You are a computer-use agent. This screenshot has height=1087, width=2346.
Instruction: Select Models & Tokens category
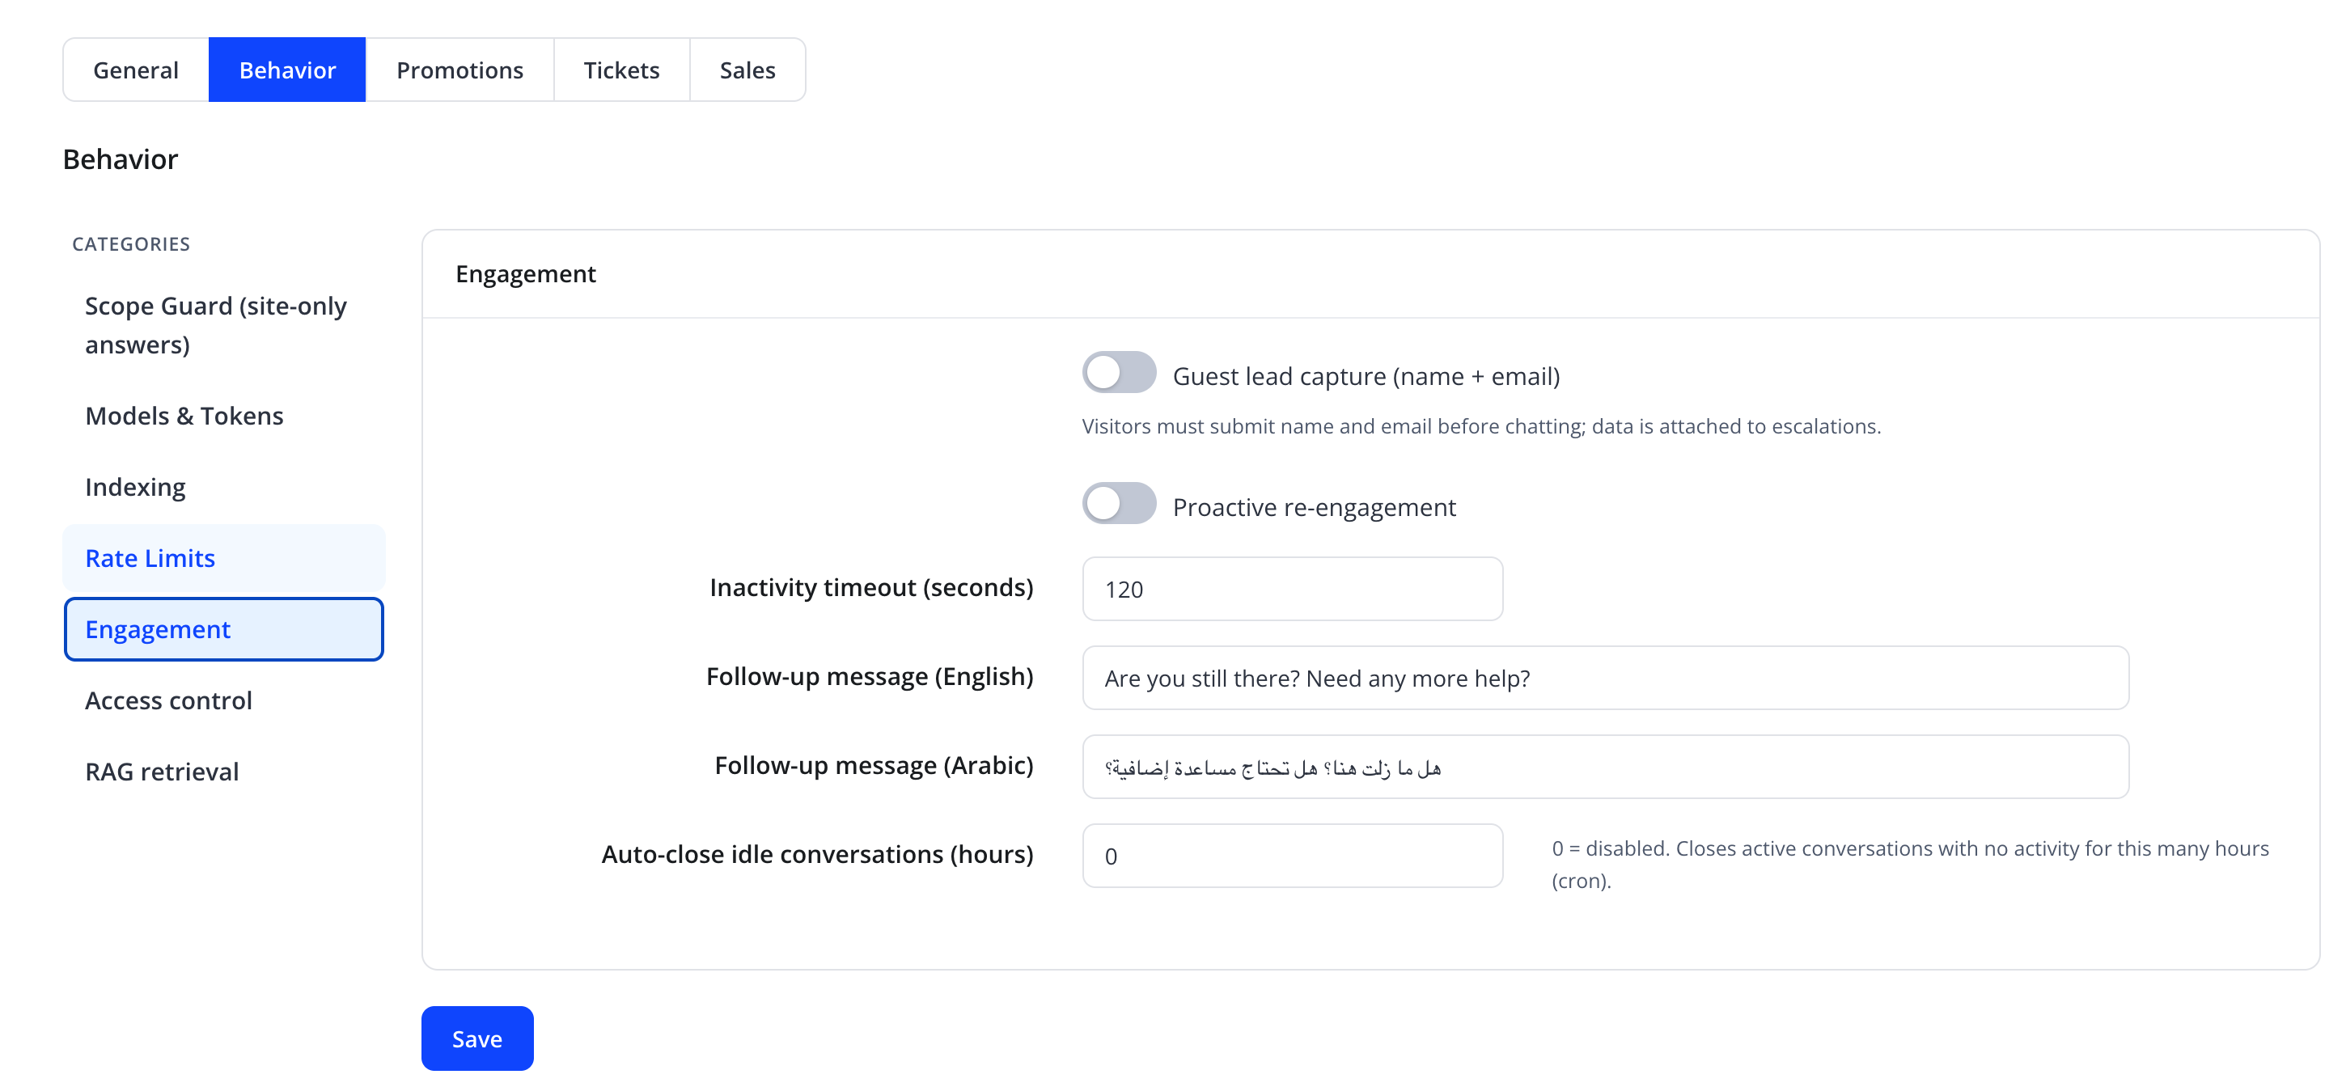coord(224,416)
